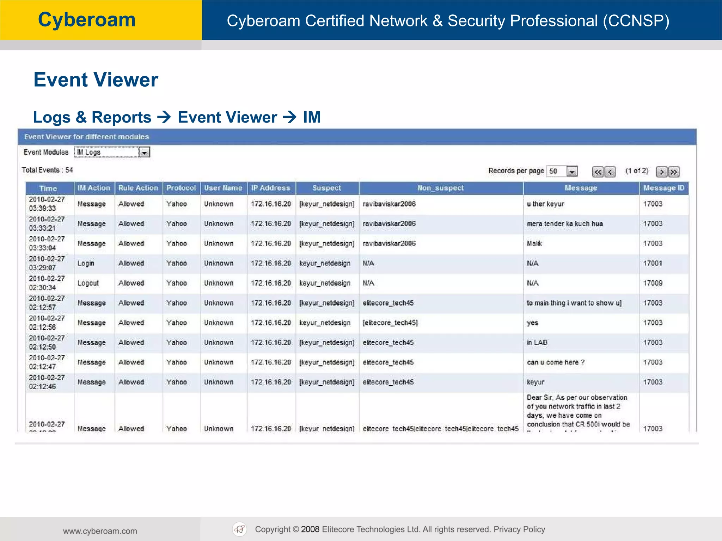Click the Rule Action column header

pyautogui.click(x=139, y=188)
